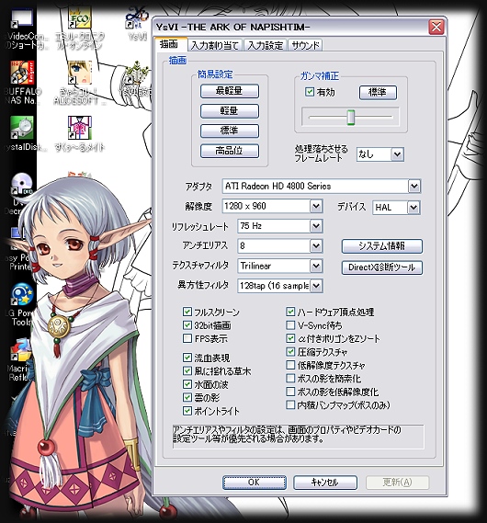Open the ECO Emil Chronicle Online desktop icon
Image resolution: width=487 pixels, height=523 pixels.
[79, 18]
